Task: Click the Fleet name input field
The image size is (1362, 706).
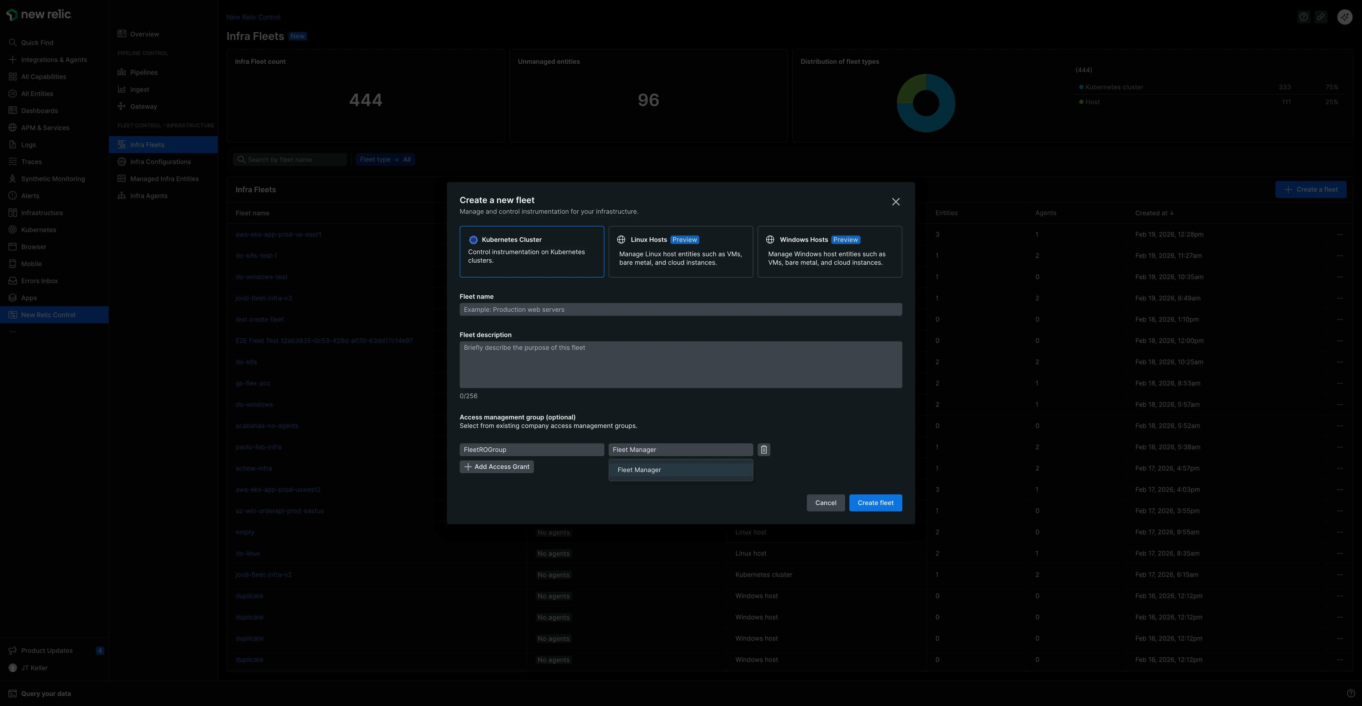Action: (x=680, y=309)
